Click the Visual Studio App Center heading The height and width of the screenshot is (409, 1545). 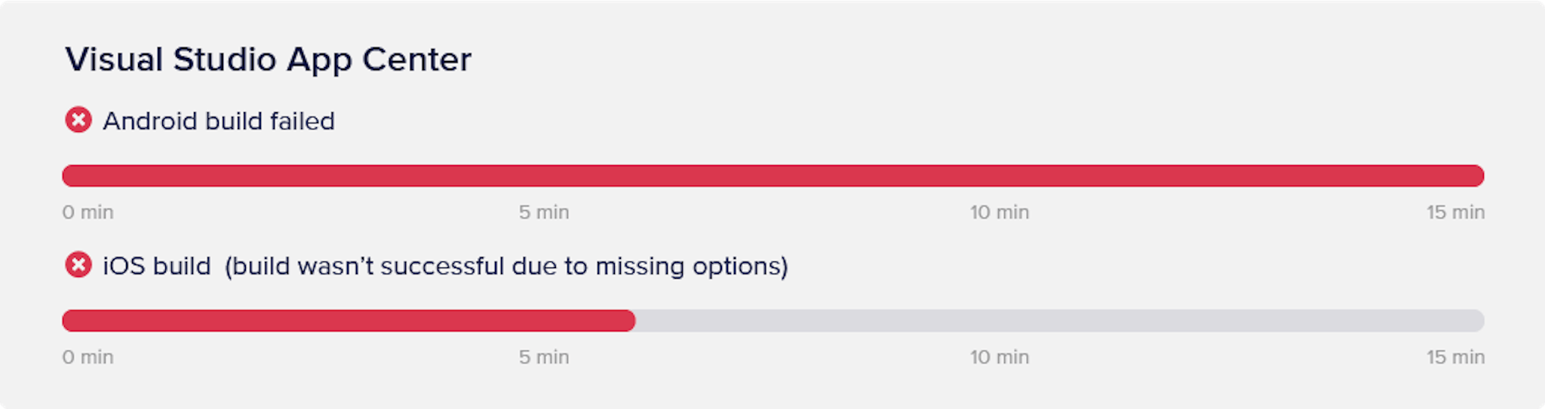tap(268, 60)
